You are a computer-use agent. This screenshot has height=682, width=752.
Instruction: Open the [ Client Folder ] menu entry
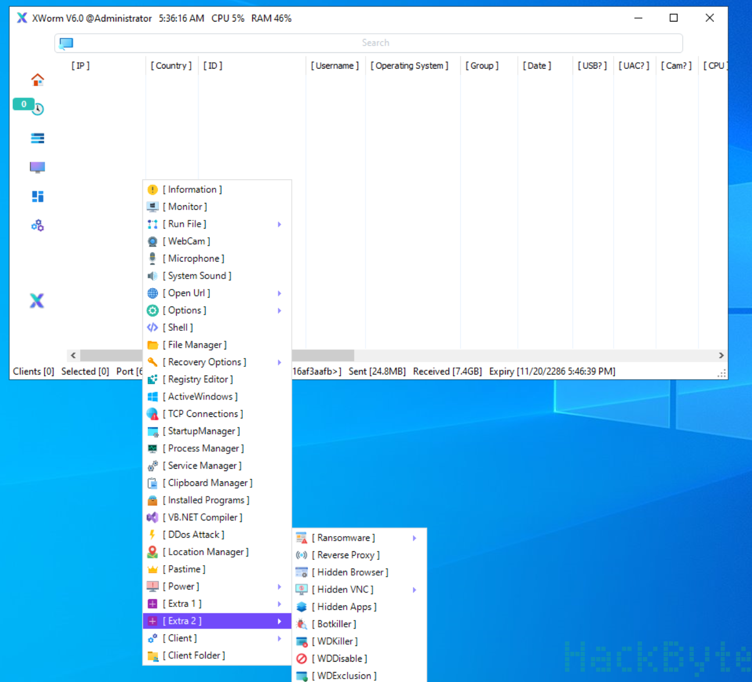217,656
